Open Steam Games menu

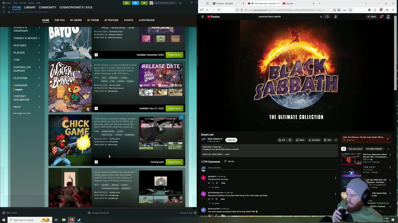[x=31, y=3]
